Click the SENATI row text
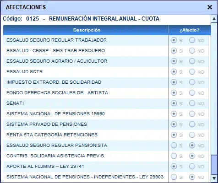Viewport: 218px width, 183px height. click(15, 103)
